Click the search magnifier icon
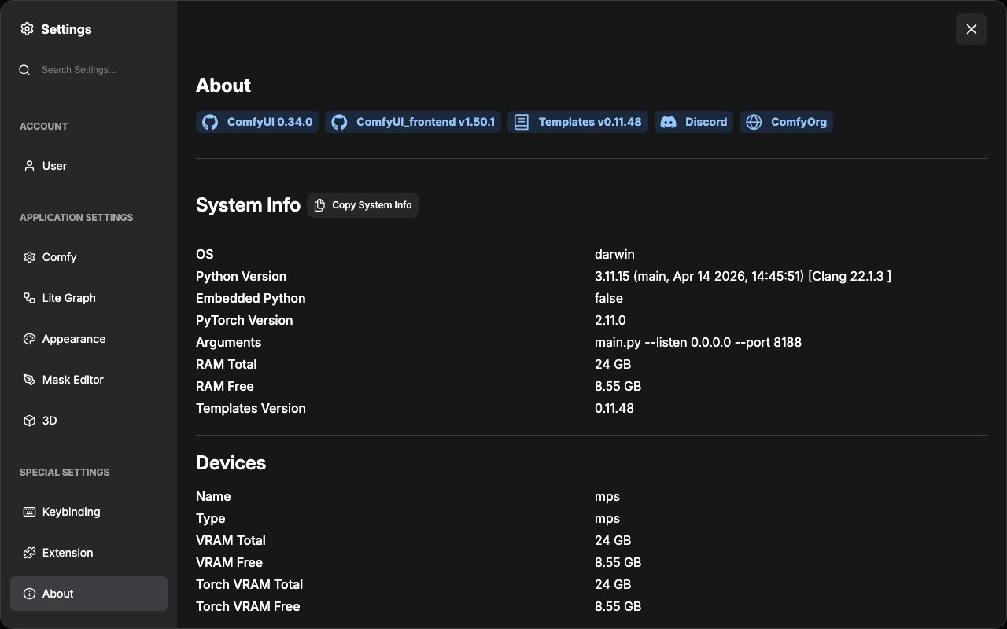The image size is (1007, 629). tap(25, 70)
